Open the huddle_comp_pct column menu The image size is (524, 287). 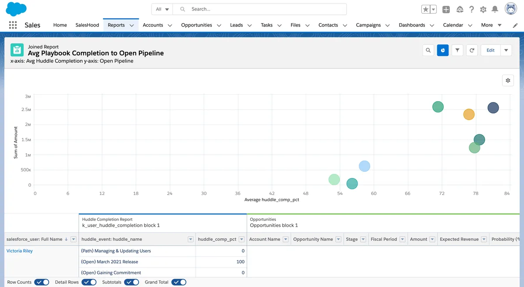(x=241, y=239)
